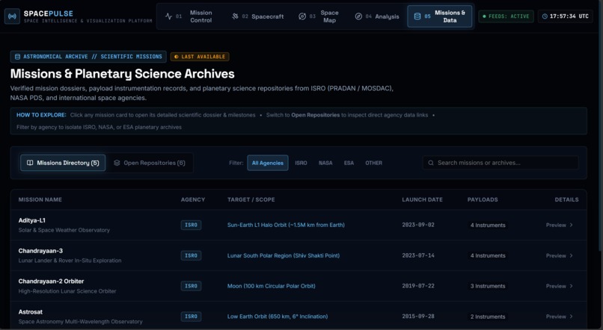Screen dimensions: 603x330
Task: Focus the Search missions or archives field
Action: point(501,163)
